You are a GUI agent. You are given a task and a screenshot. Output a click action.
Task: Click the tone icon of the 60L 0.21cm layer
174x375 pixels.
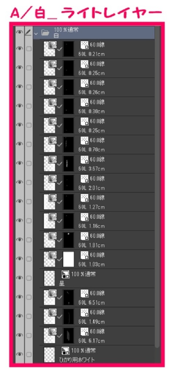[x=84, y=45]
